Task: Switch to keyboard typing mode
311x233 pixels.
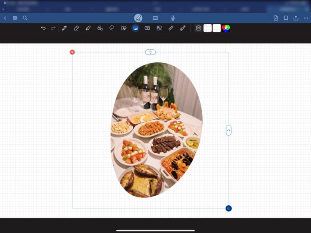Action: [x=156, y=18]
